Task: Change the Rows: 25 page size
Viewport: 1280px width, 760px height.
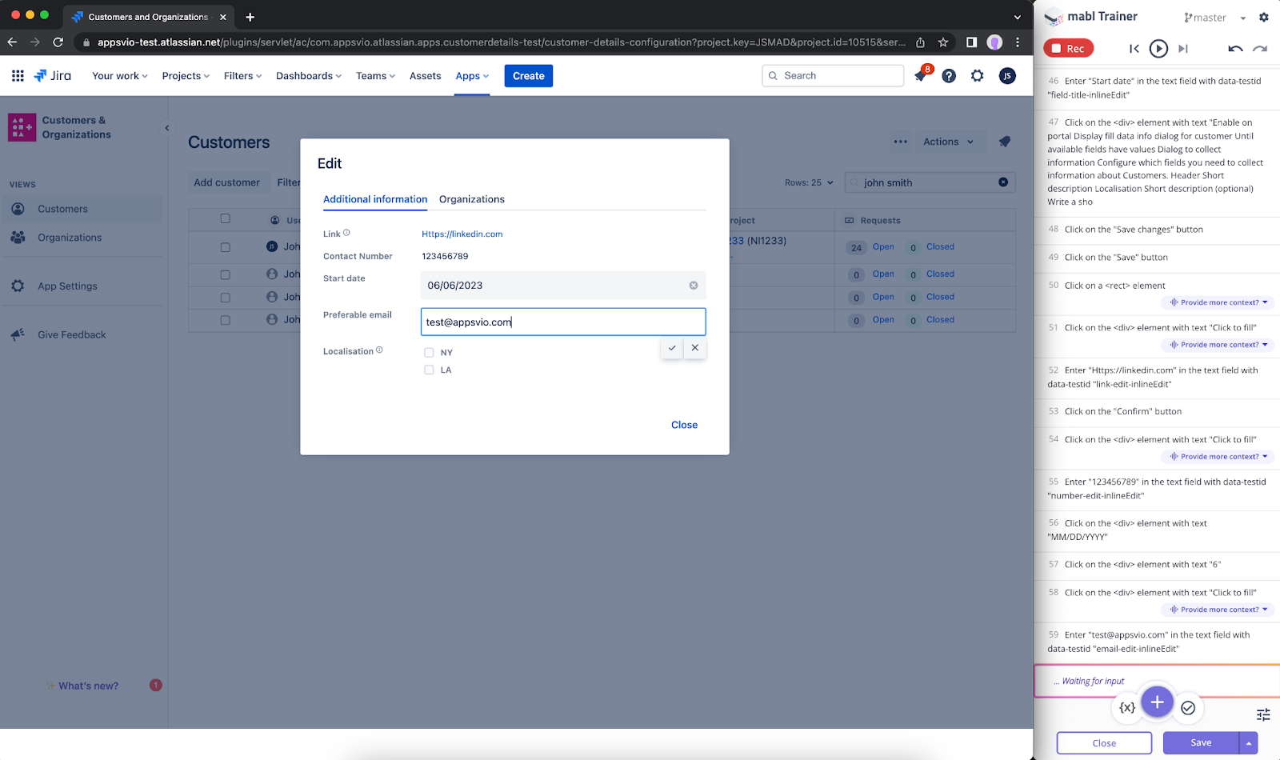Action: [810, 182]
